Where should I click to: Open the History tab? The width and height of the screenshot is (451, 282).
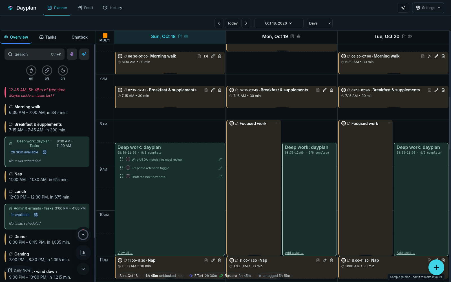point(113,8)
